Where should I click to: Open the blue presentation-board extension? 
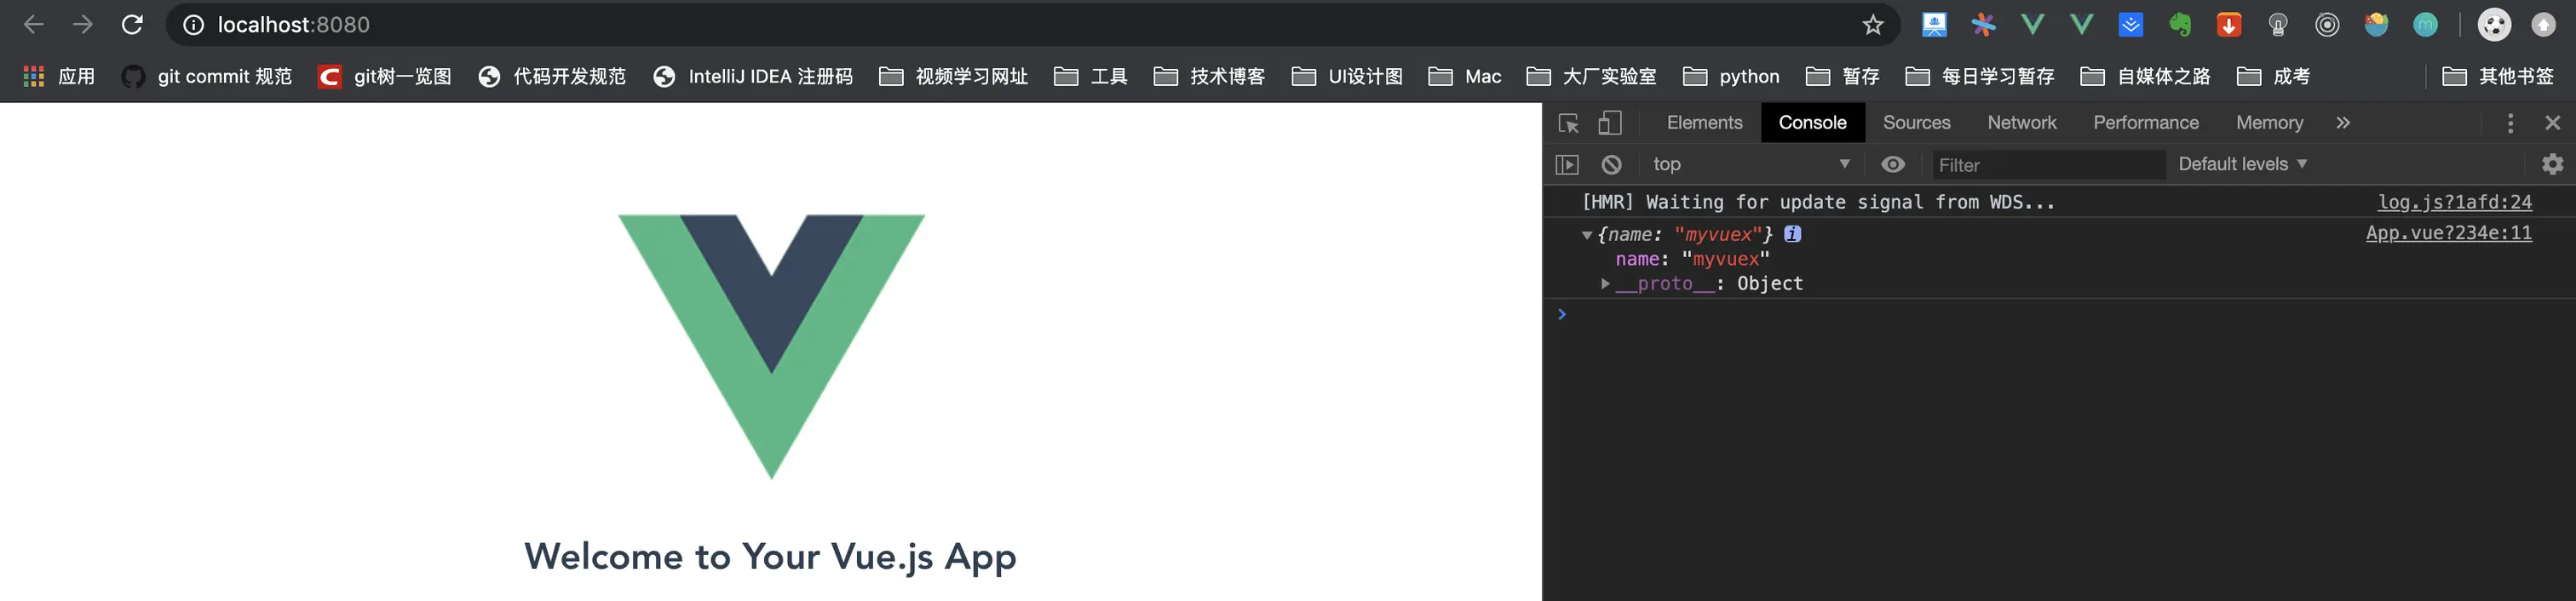click(1934, 25)
